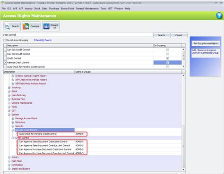
Task: Select Can Approve Purchase Document Credit Limit Control
Action: coord(45,149)
